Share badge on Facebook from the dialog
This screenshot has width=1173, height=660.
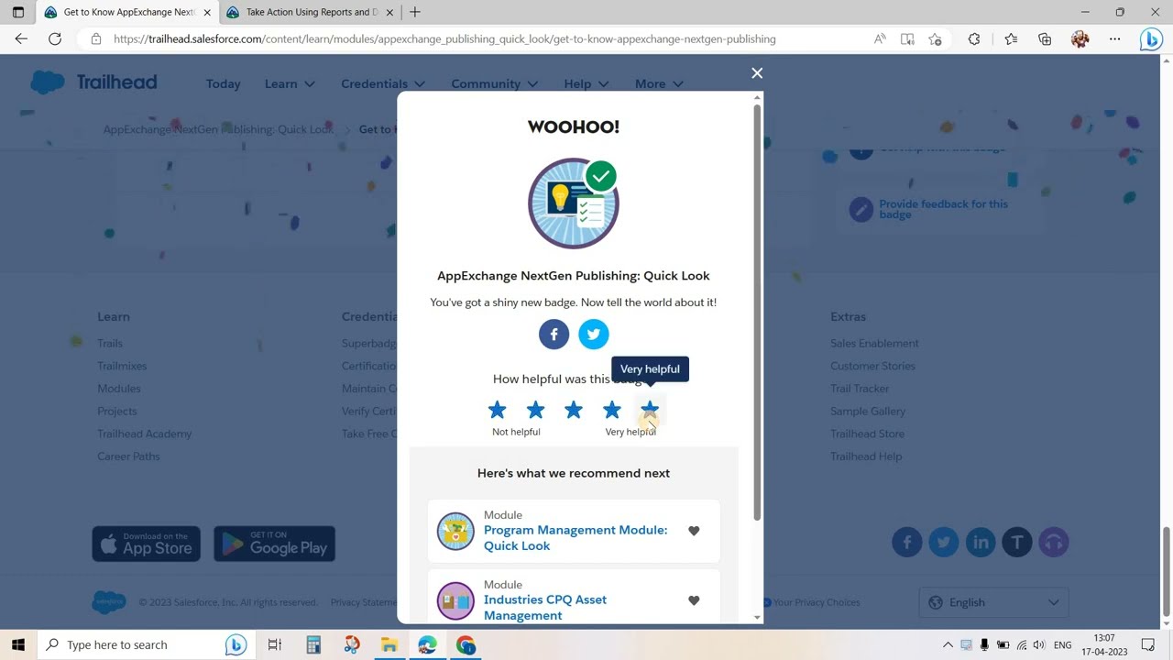tap(554, 335)
